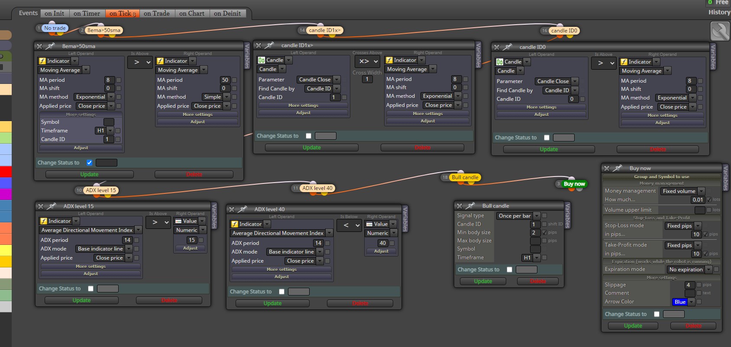Switch to the on Trade event tab

(157, 13)
